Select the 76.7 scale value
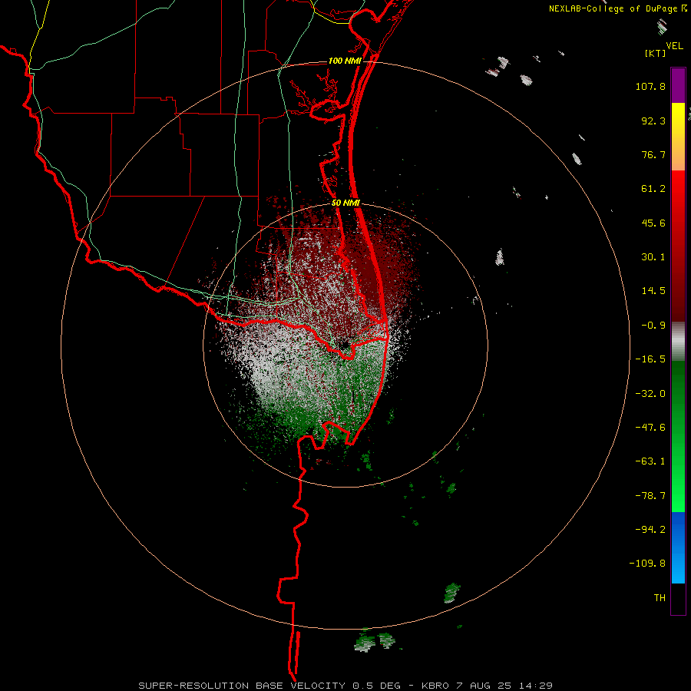The width and height of the screenshot is (691, 691). 653,154
